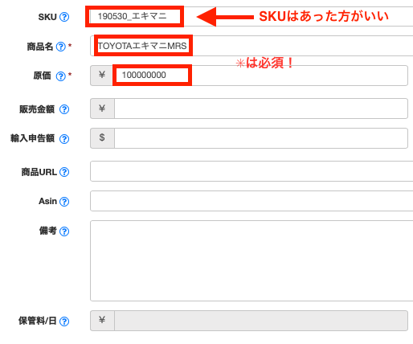
Task: Click into the 商品名 text field
Action: click(251, 46)
